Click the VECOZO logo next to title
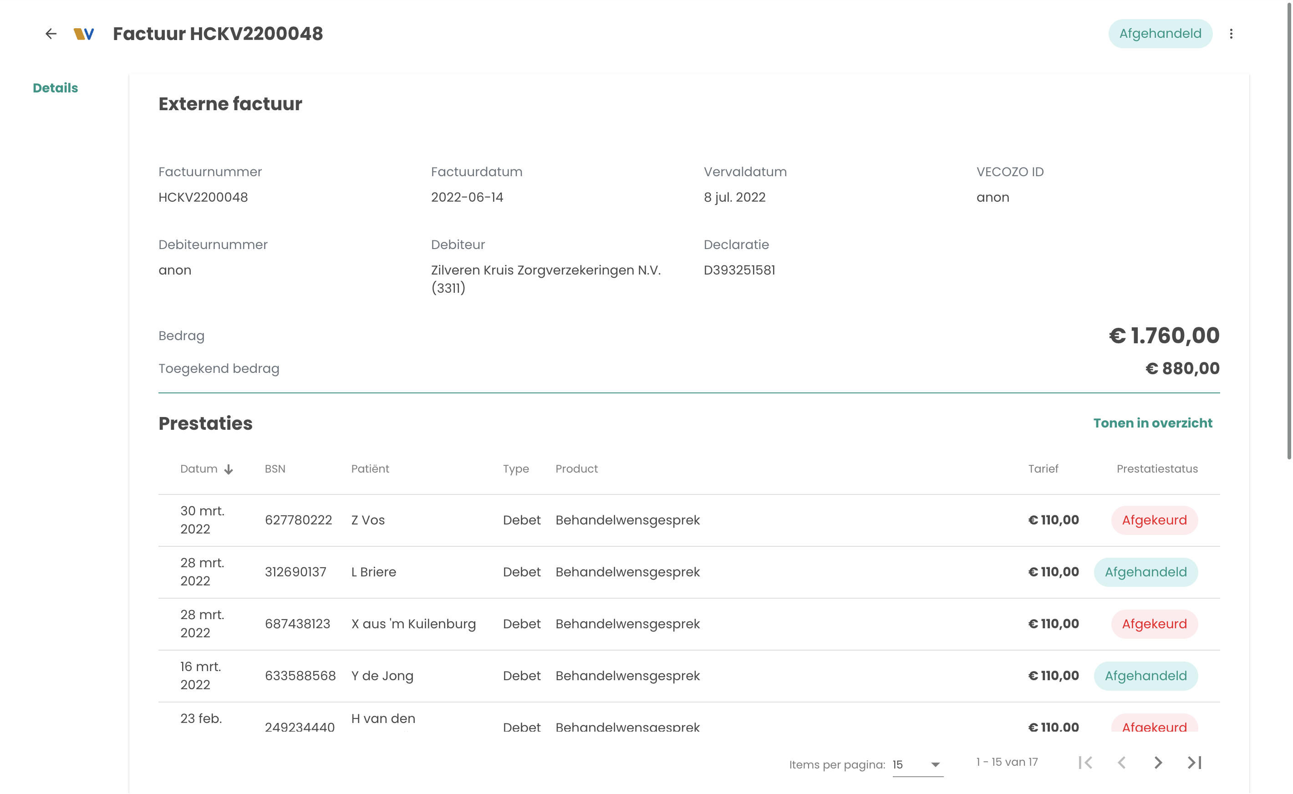 (84, 34)
